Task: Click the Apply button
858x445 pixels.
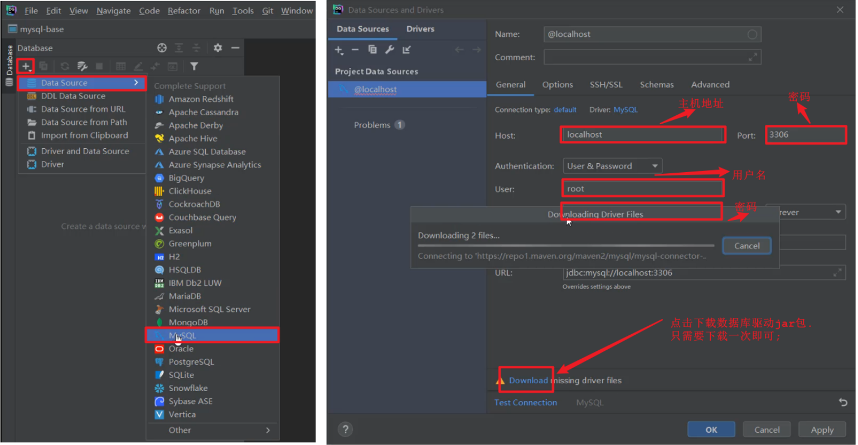Action: click(822, 430)
